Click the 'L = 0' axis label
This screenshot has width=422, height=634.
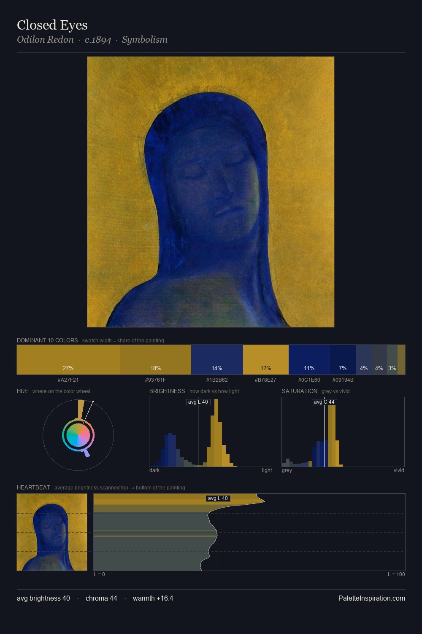coord(99,574)
